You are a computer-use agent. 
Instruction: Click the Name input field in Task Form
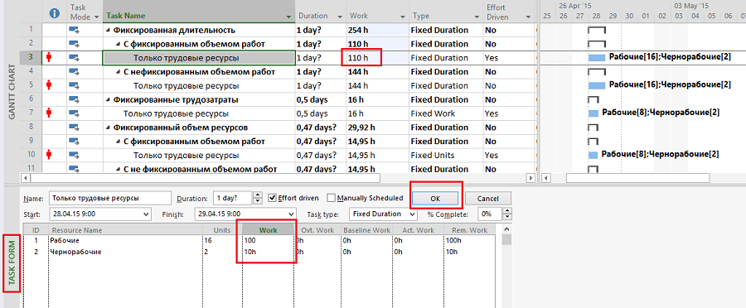pos(110,198)
